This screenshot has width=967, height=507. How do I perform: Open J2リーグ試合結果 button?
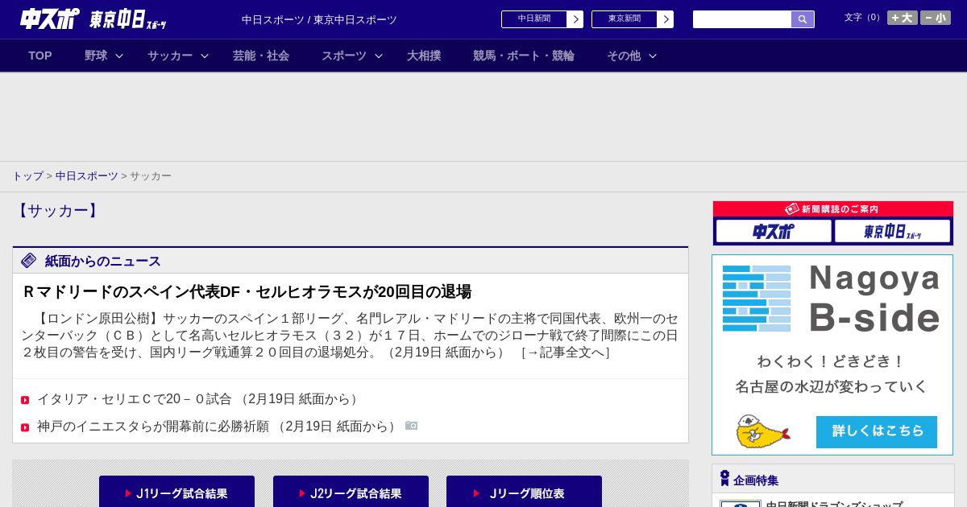pos(351,493)
